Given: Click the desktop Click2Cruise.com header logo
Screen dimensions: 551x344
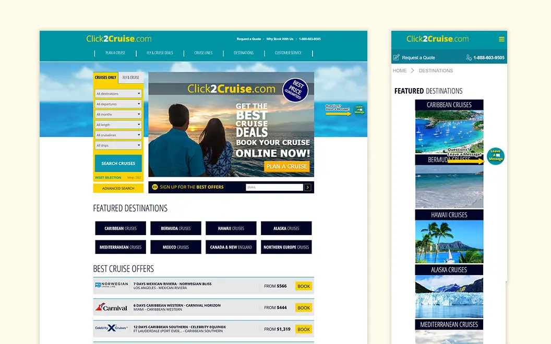Looking at the screenshot, I should click(119, 39).
